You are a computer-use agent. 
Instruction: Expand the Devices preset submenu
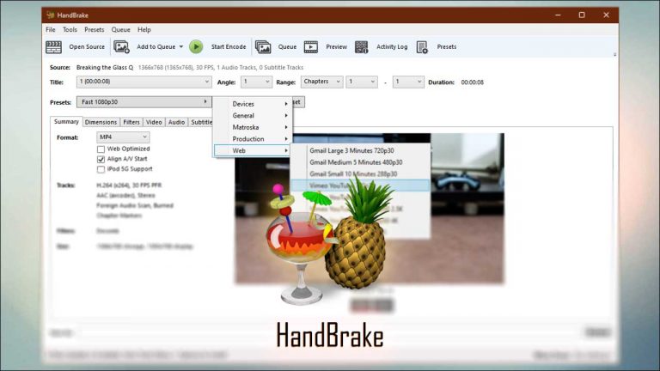[252, 104]
